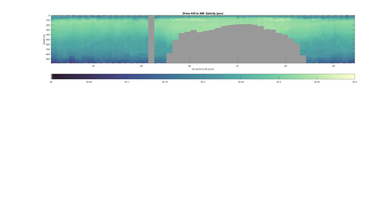This screenshot has height=203, width=392.
Task: Click the depth tick label '0'
Action: (49, 16)
